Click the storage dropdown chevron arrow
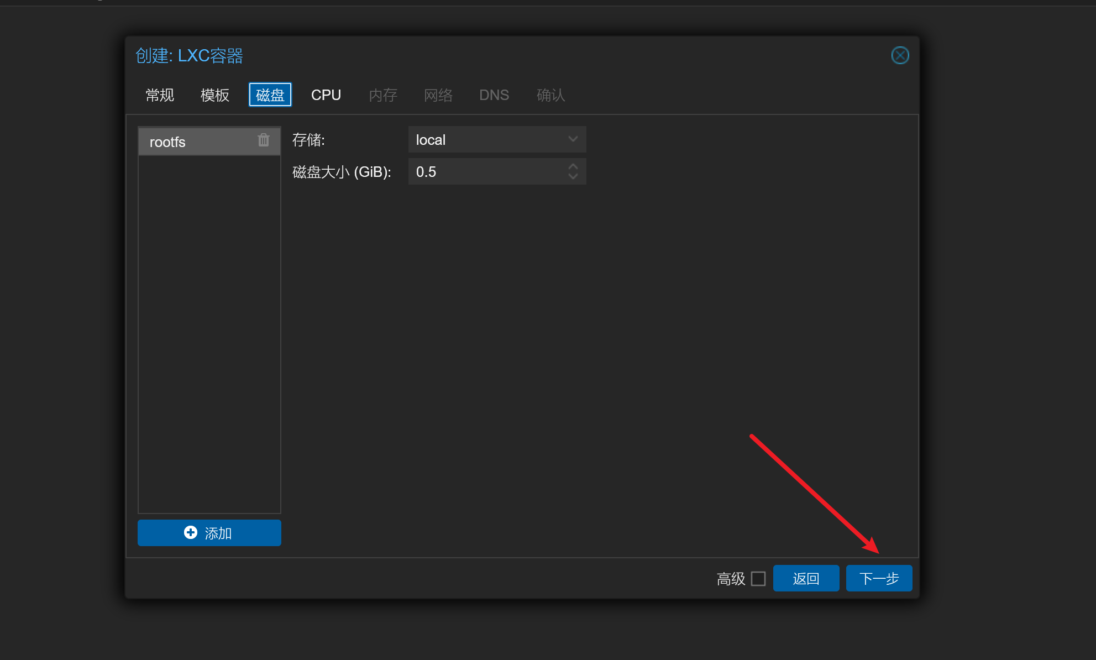The height and width of the screenshot is (660, 1096). [x=573, y=140]
